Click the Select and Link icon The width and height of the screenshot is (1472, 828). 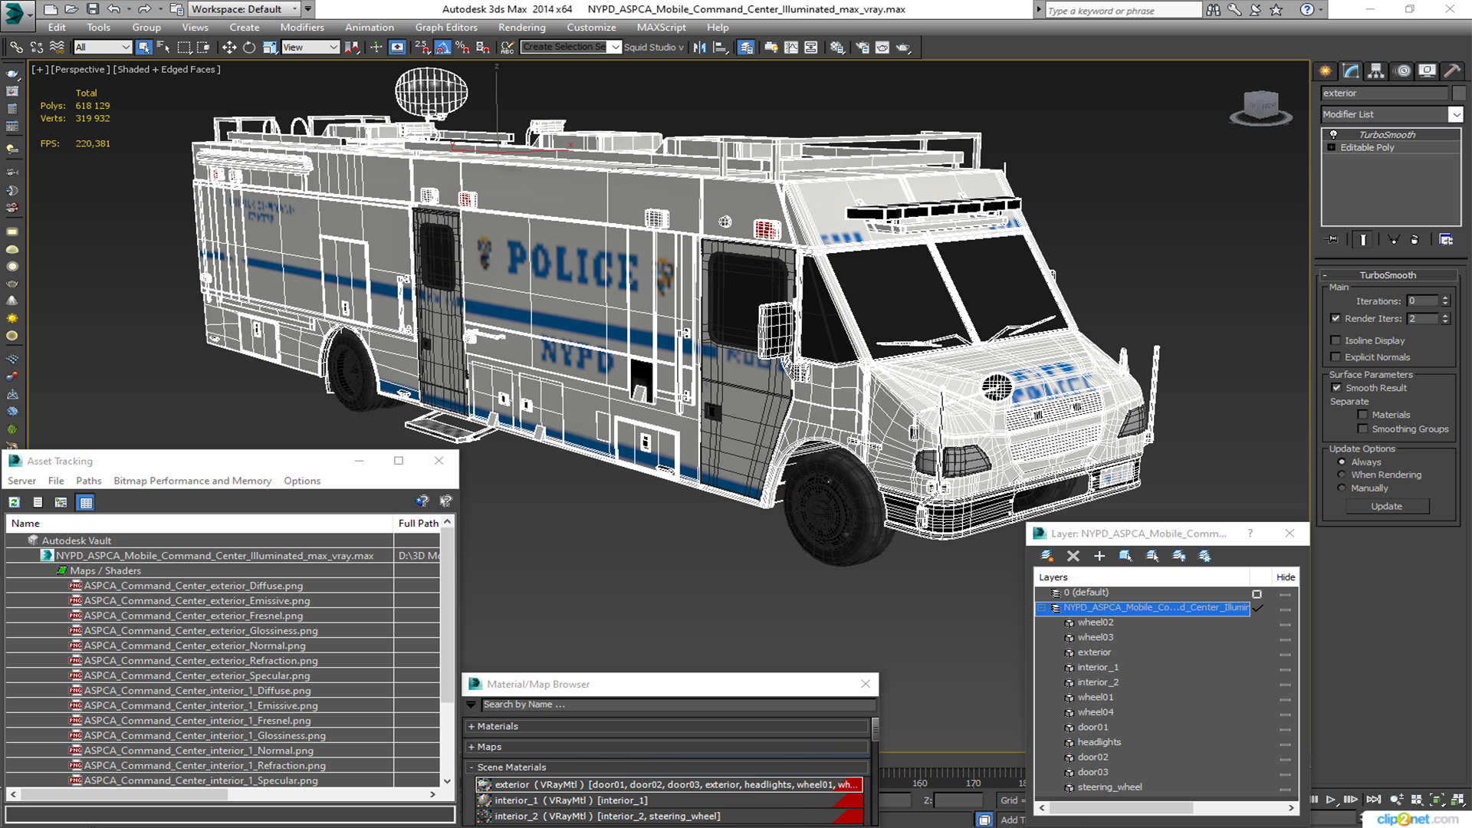point(16,48)
